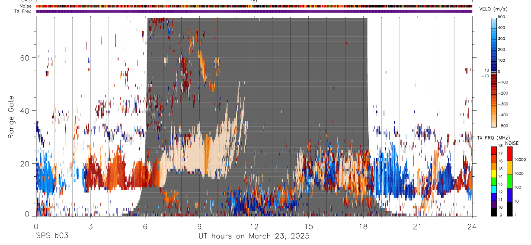The width and height of the screenshot is (531, 245).
Task: Click the '1' label at NOISE scale bottom
Action: click(x=515, y=215)
